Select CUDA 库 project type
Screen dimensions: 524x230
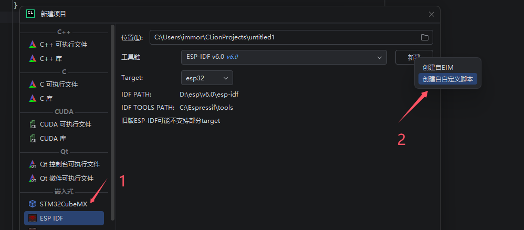click(64, 139)
